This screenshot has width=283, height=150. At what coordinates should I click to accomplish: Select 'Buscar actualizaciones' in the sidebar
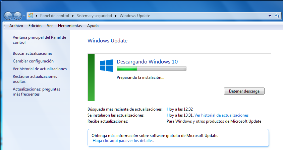[33, 53]
